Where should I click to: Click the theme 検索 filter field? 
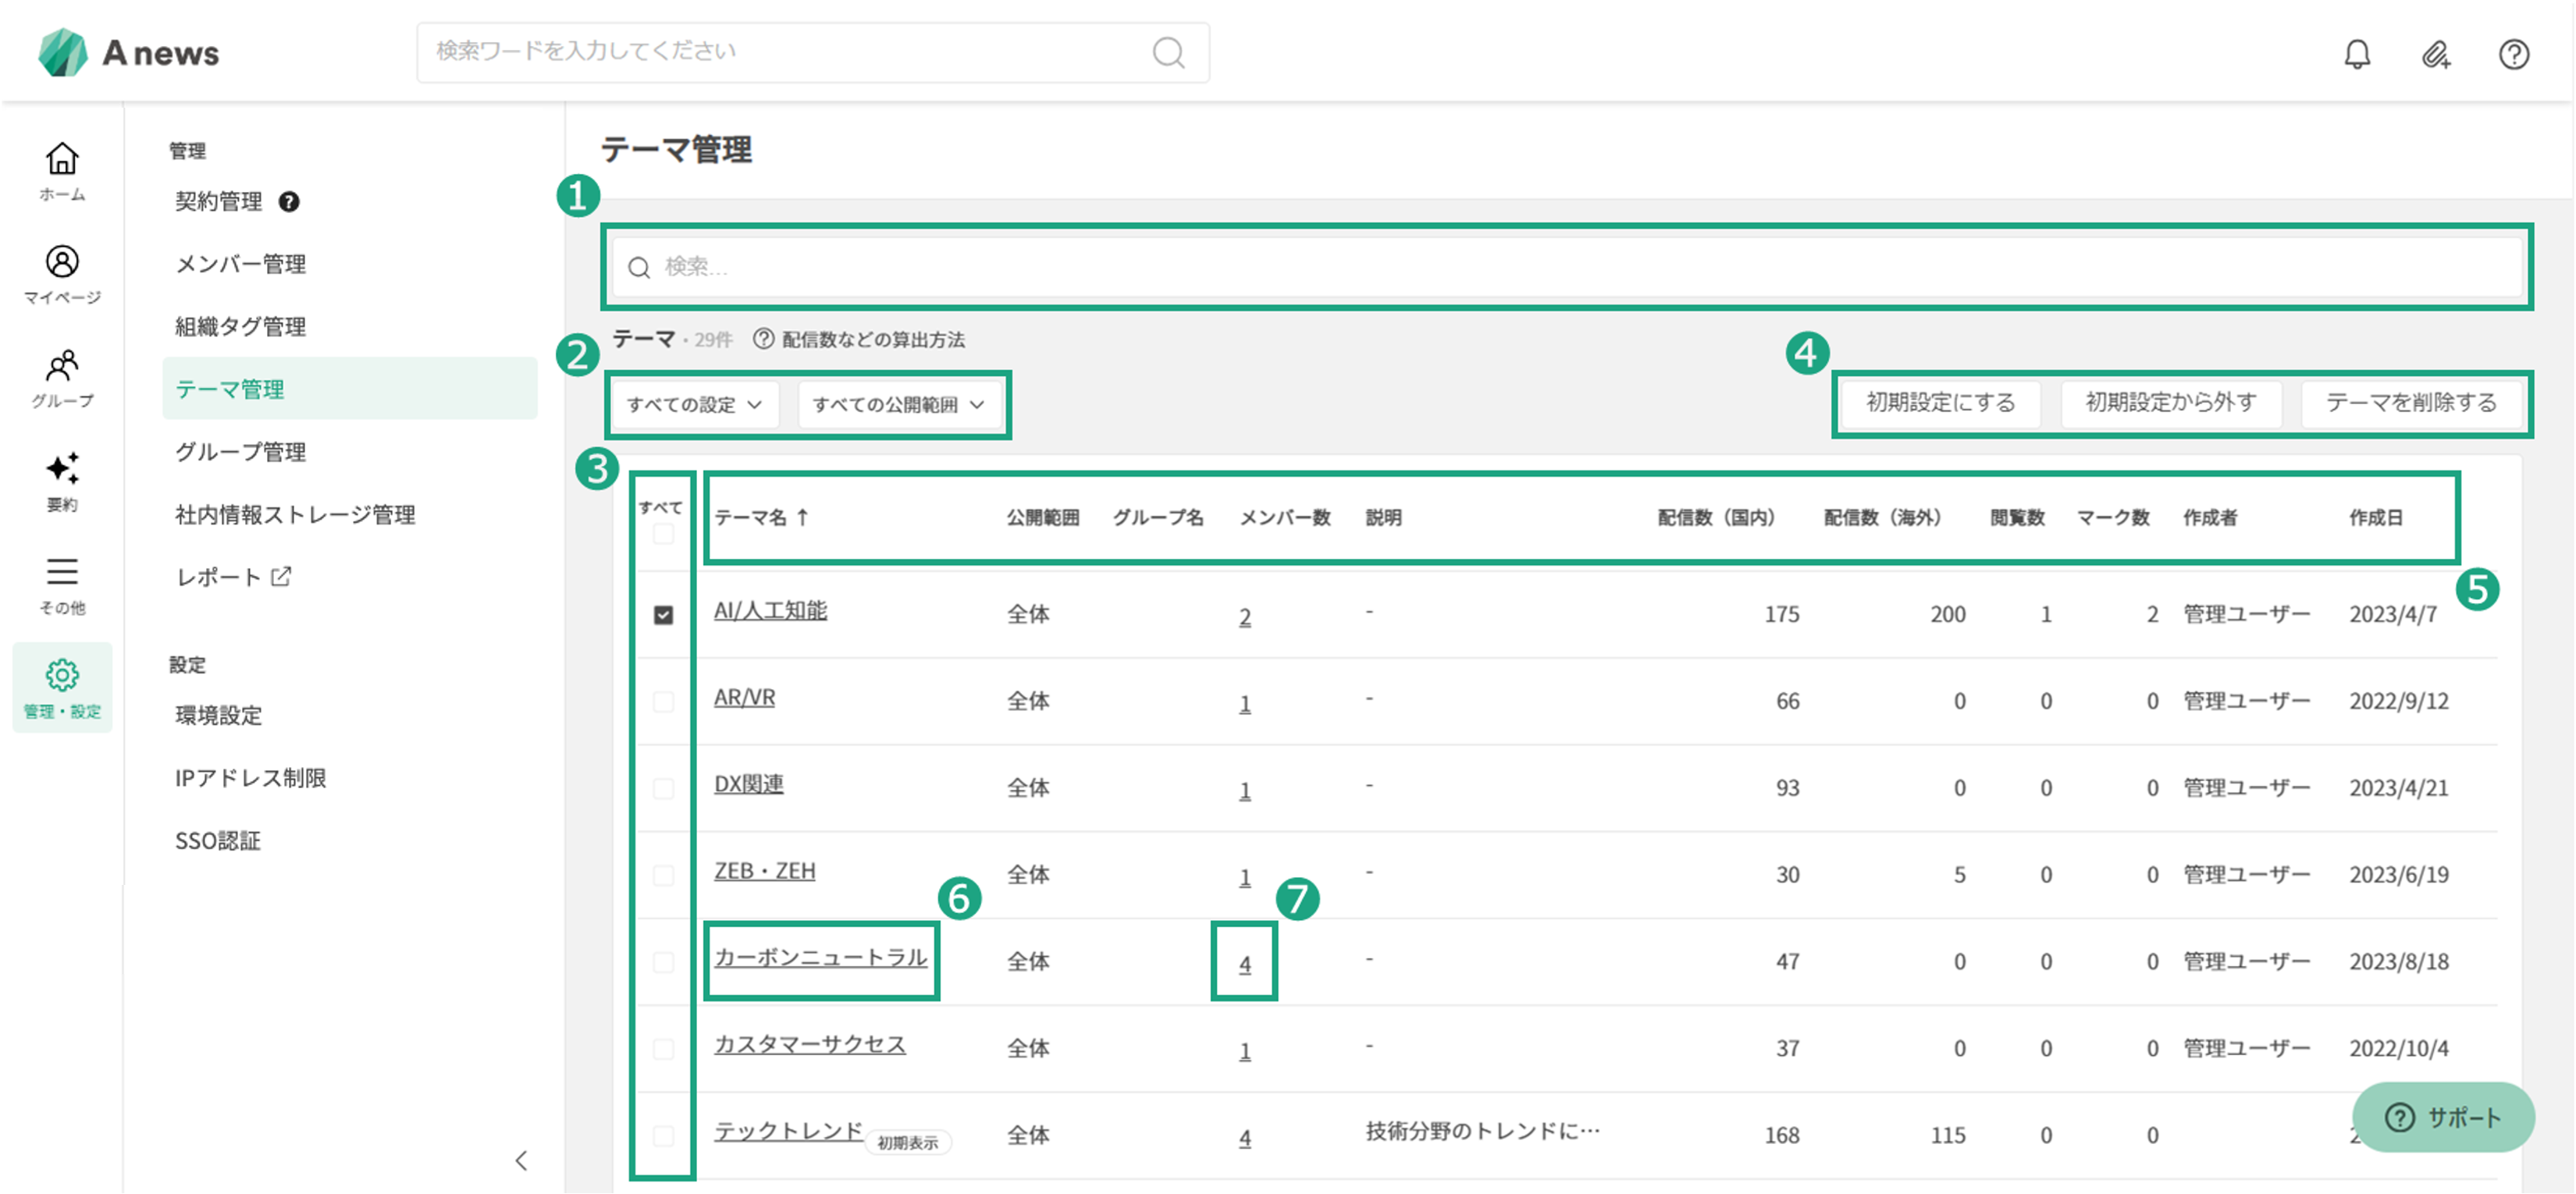click(x=1567, y=267)
